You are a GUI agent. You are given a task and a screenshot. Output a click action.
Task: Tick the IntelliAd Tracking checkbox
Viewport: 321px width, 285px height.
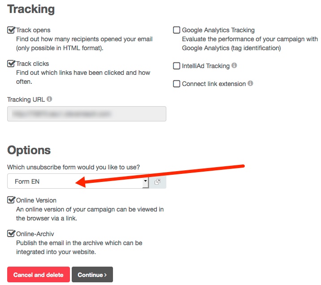pos(177,66)
